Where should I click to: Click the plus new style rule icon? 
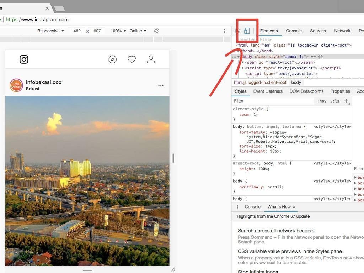click(x=346, y=101)
